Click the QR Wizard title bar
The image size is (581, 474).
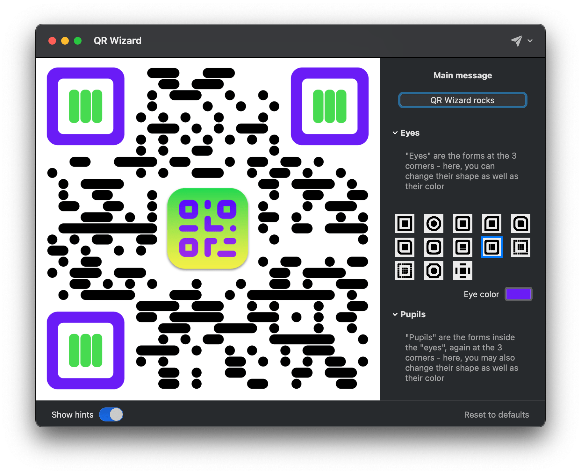click(118, 40)
